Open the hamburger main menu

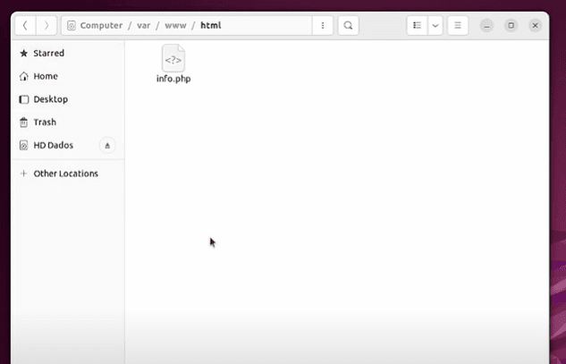tap(458, 26)
